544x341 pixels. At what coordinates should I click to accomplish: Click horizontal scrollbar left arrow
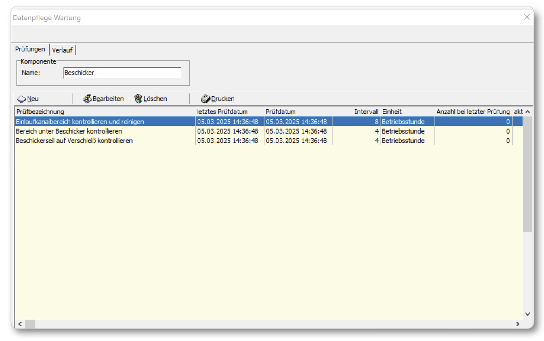click(x=20, y=324)
